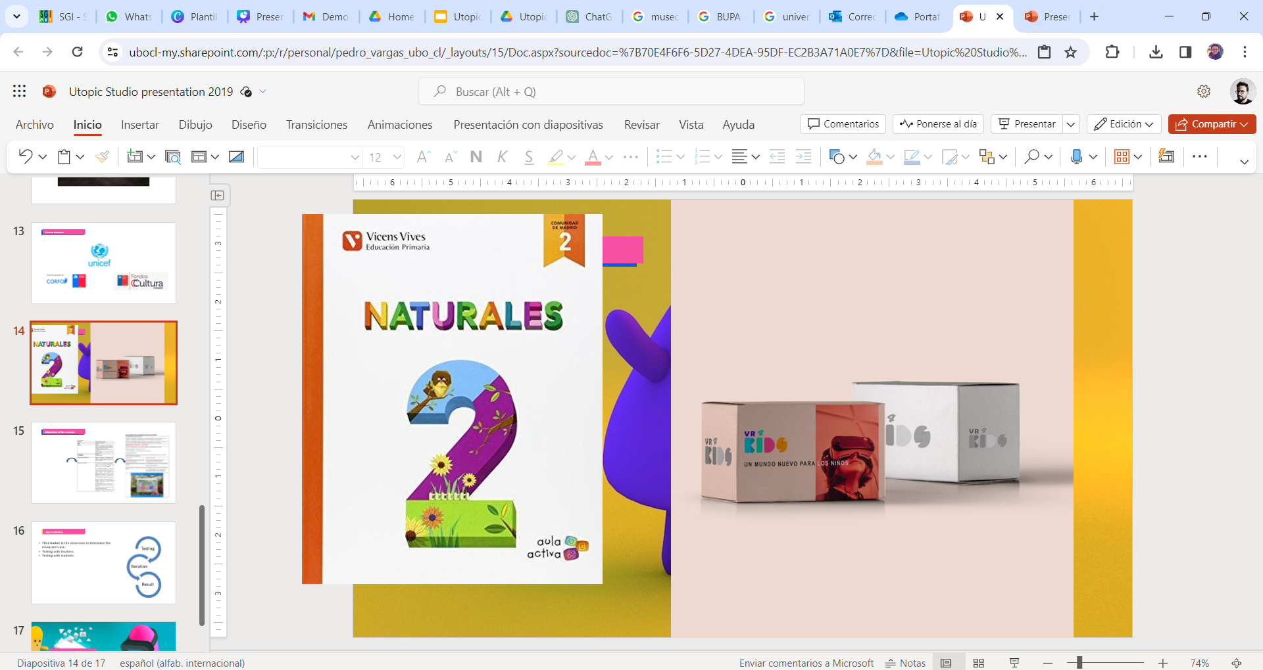
Task: Expand the Edición mode dropdown
Action: pos(1124,124)
